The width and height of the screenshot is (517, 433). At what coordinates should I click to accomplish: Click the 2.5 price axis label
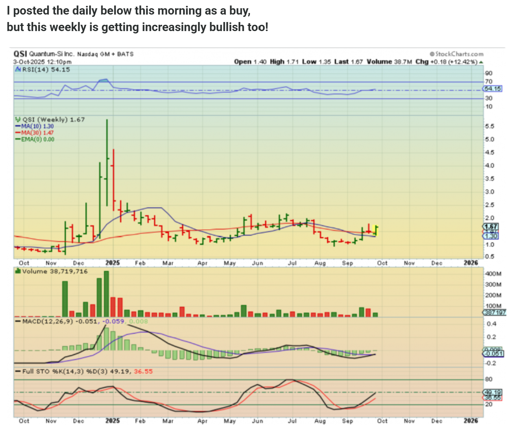(x=490, y=205)
